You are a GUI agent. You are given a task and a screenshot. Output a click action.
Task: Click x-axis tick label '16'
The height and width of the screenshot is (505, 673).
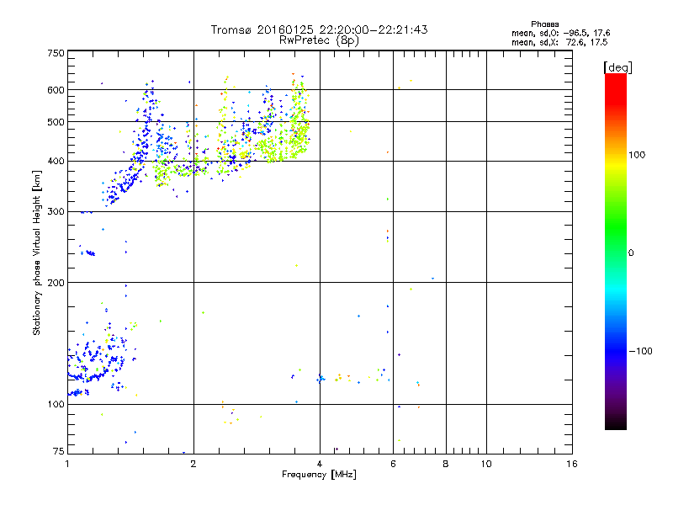click(572, 464)
